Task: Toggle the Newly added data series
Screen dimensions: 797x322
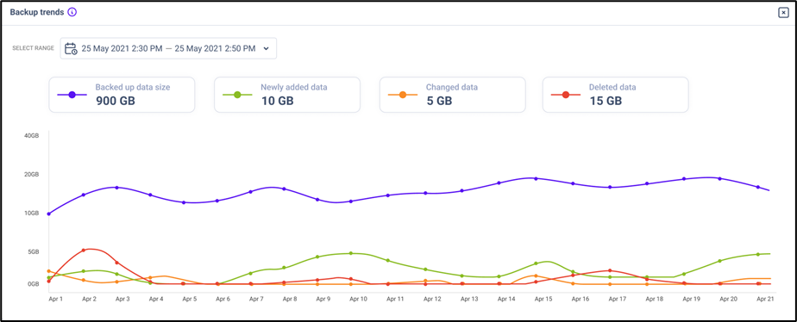Action: point(287,95)
